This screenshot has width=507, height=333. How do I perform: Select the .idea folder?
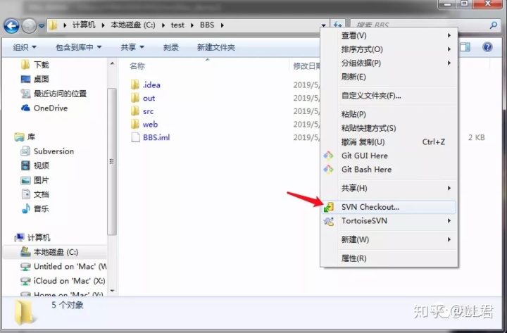[146, 84]
